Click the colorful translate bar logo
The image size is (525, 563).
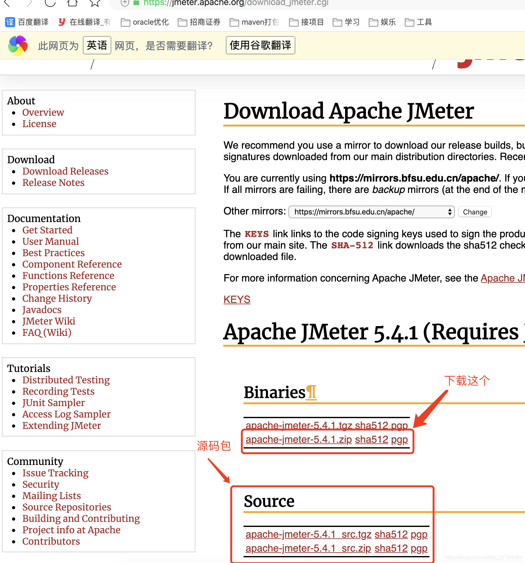pos(18,45)
